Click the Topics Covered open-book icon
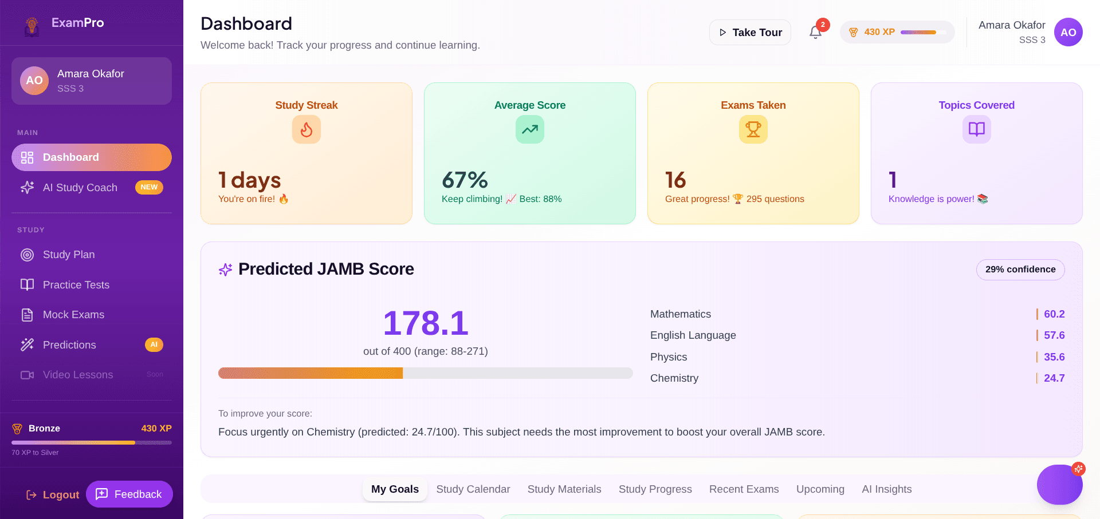1100x519 pixels. pyautogui.click(x=976, y=129)
